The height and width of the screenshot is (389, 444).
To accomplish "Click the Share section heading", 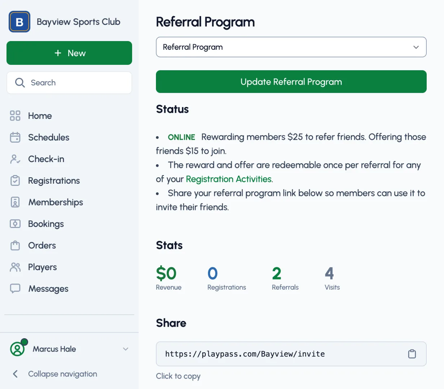I will point(171,323).
